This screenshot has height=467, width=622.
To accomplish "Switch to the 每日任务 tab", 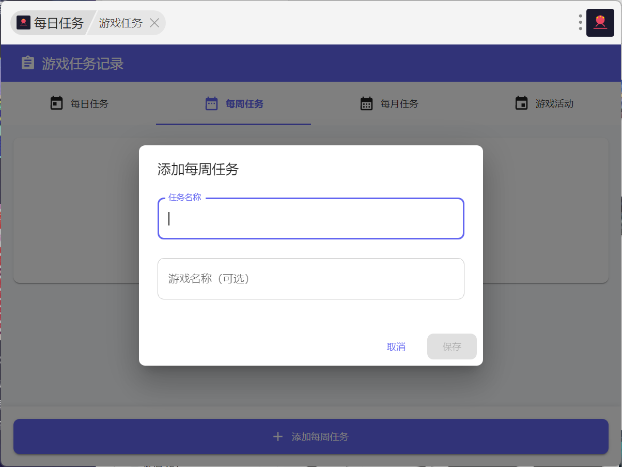I will 79,103.
